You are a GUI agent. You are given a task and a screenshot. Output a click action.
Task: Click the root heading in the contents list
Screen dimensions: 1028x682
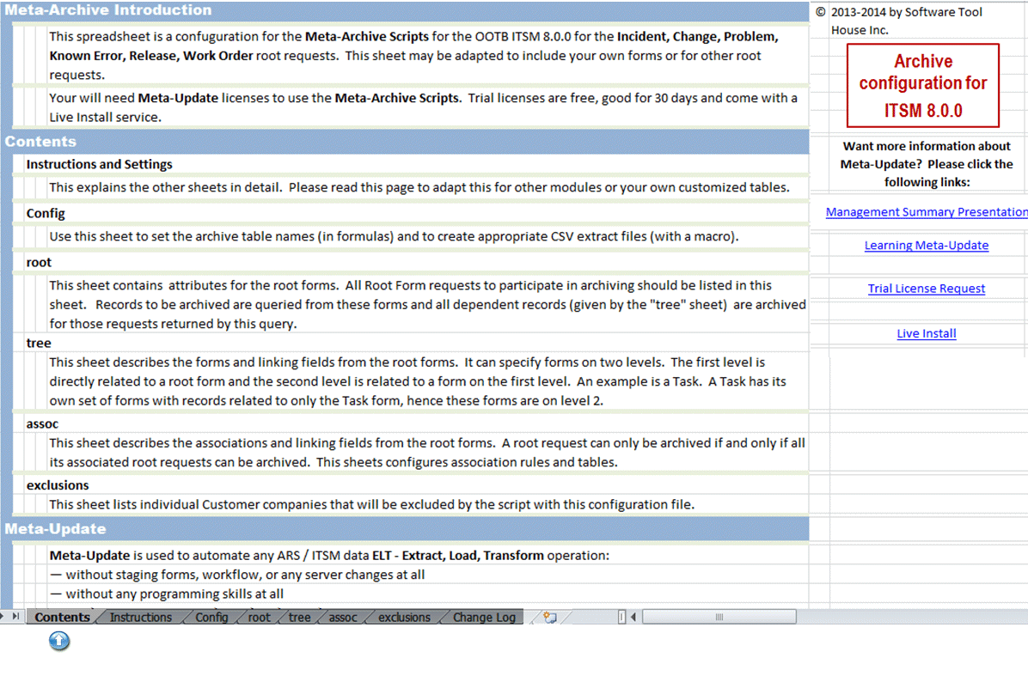[39, 262]
